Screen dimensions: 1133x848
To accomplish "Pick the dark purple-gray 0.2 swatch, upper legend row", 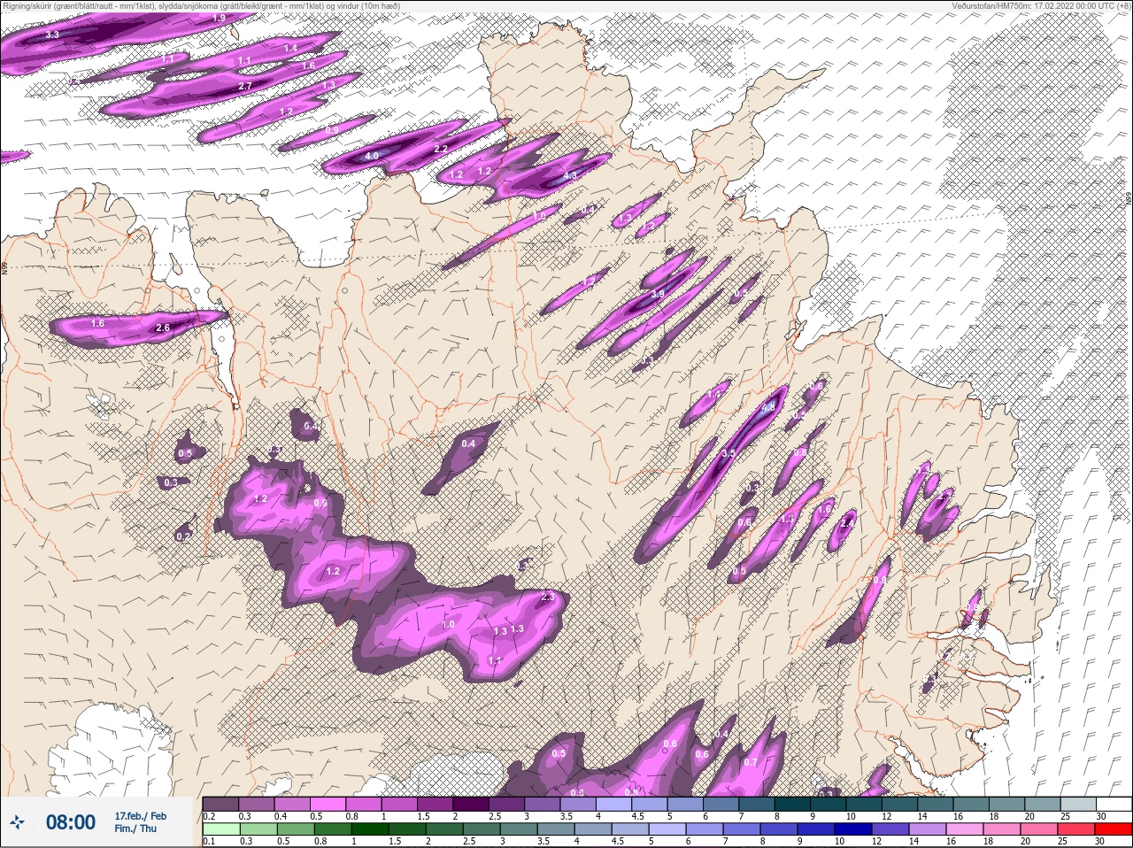I will [x=220, y=804].
